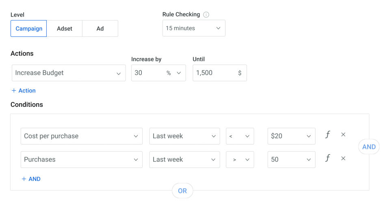
Task: Open the 15 minutes rule checking dropdown
Action: [x=194, y=28]
